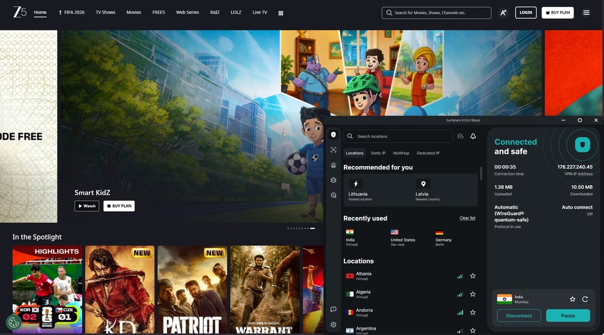This screenshot has width=604, height=335.
Task: Open Surfshark notifications bell
Action: click(473, 136)
